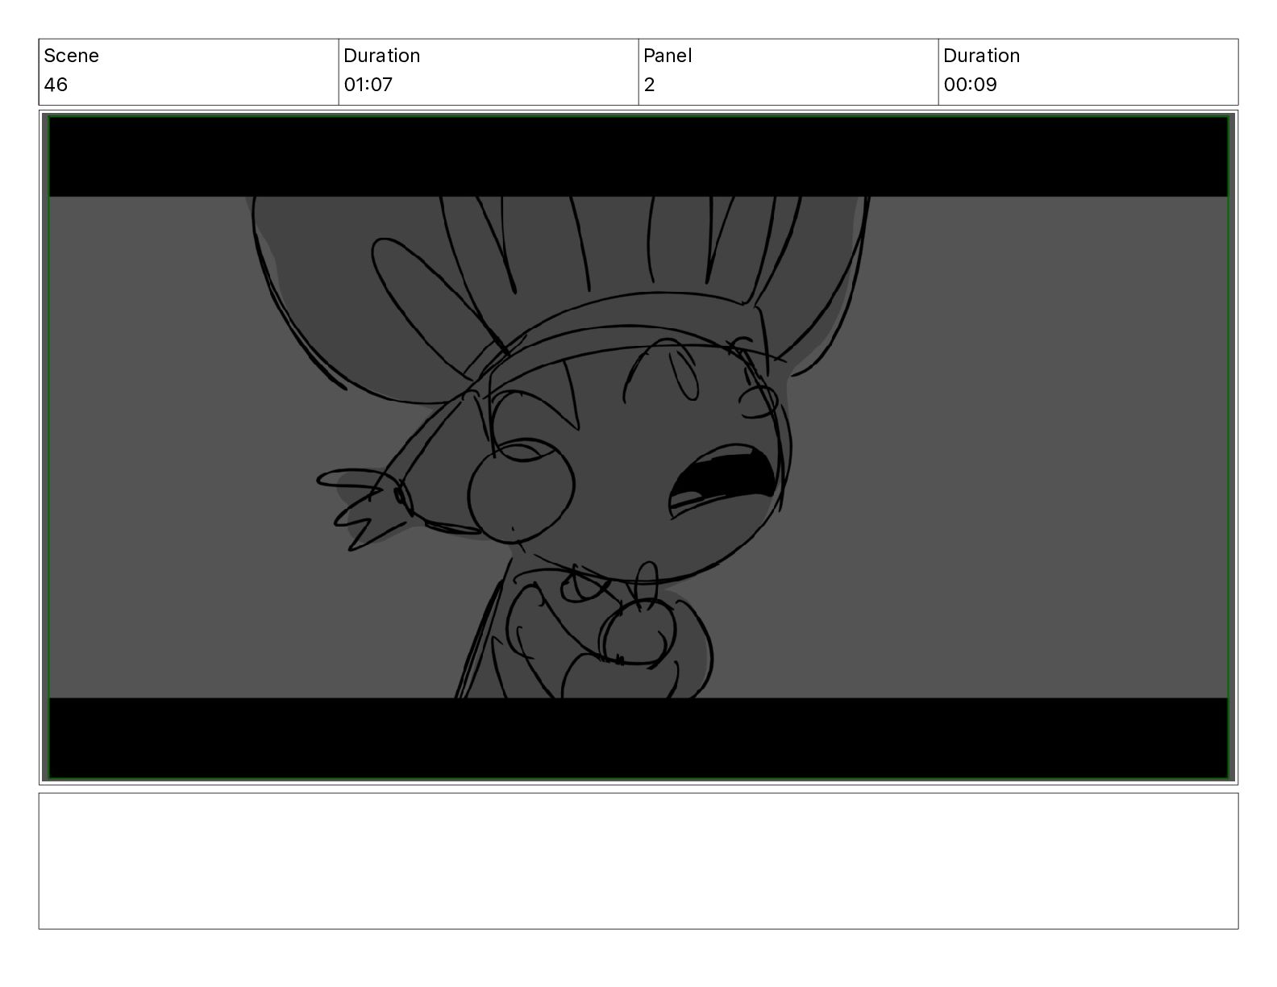Select the scene number 46

pyautogui.click(x=56, y=85)
